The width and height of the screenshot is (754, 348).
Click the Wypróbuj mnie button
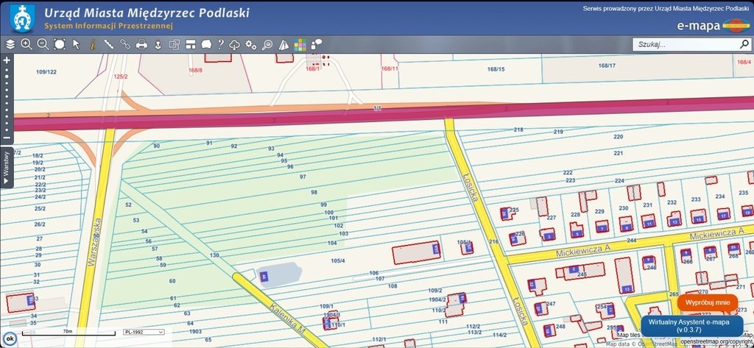pyautogui.click(x=707, y=302)
